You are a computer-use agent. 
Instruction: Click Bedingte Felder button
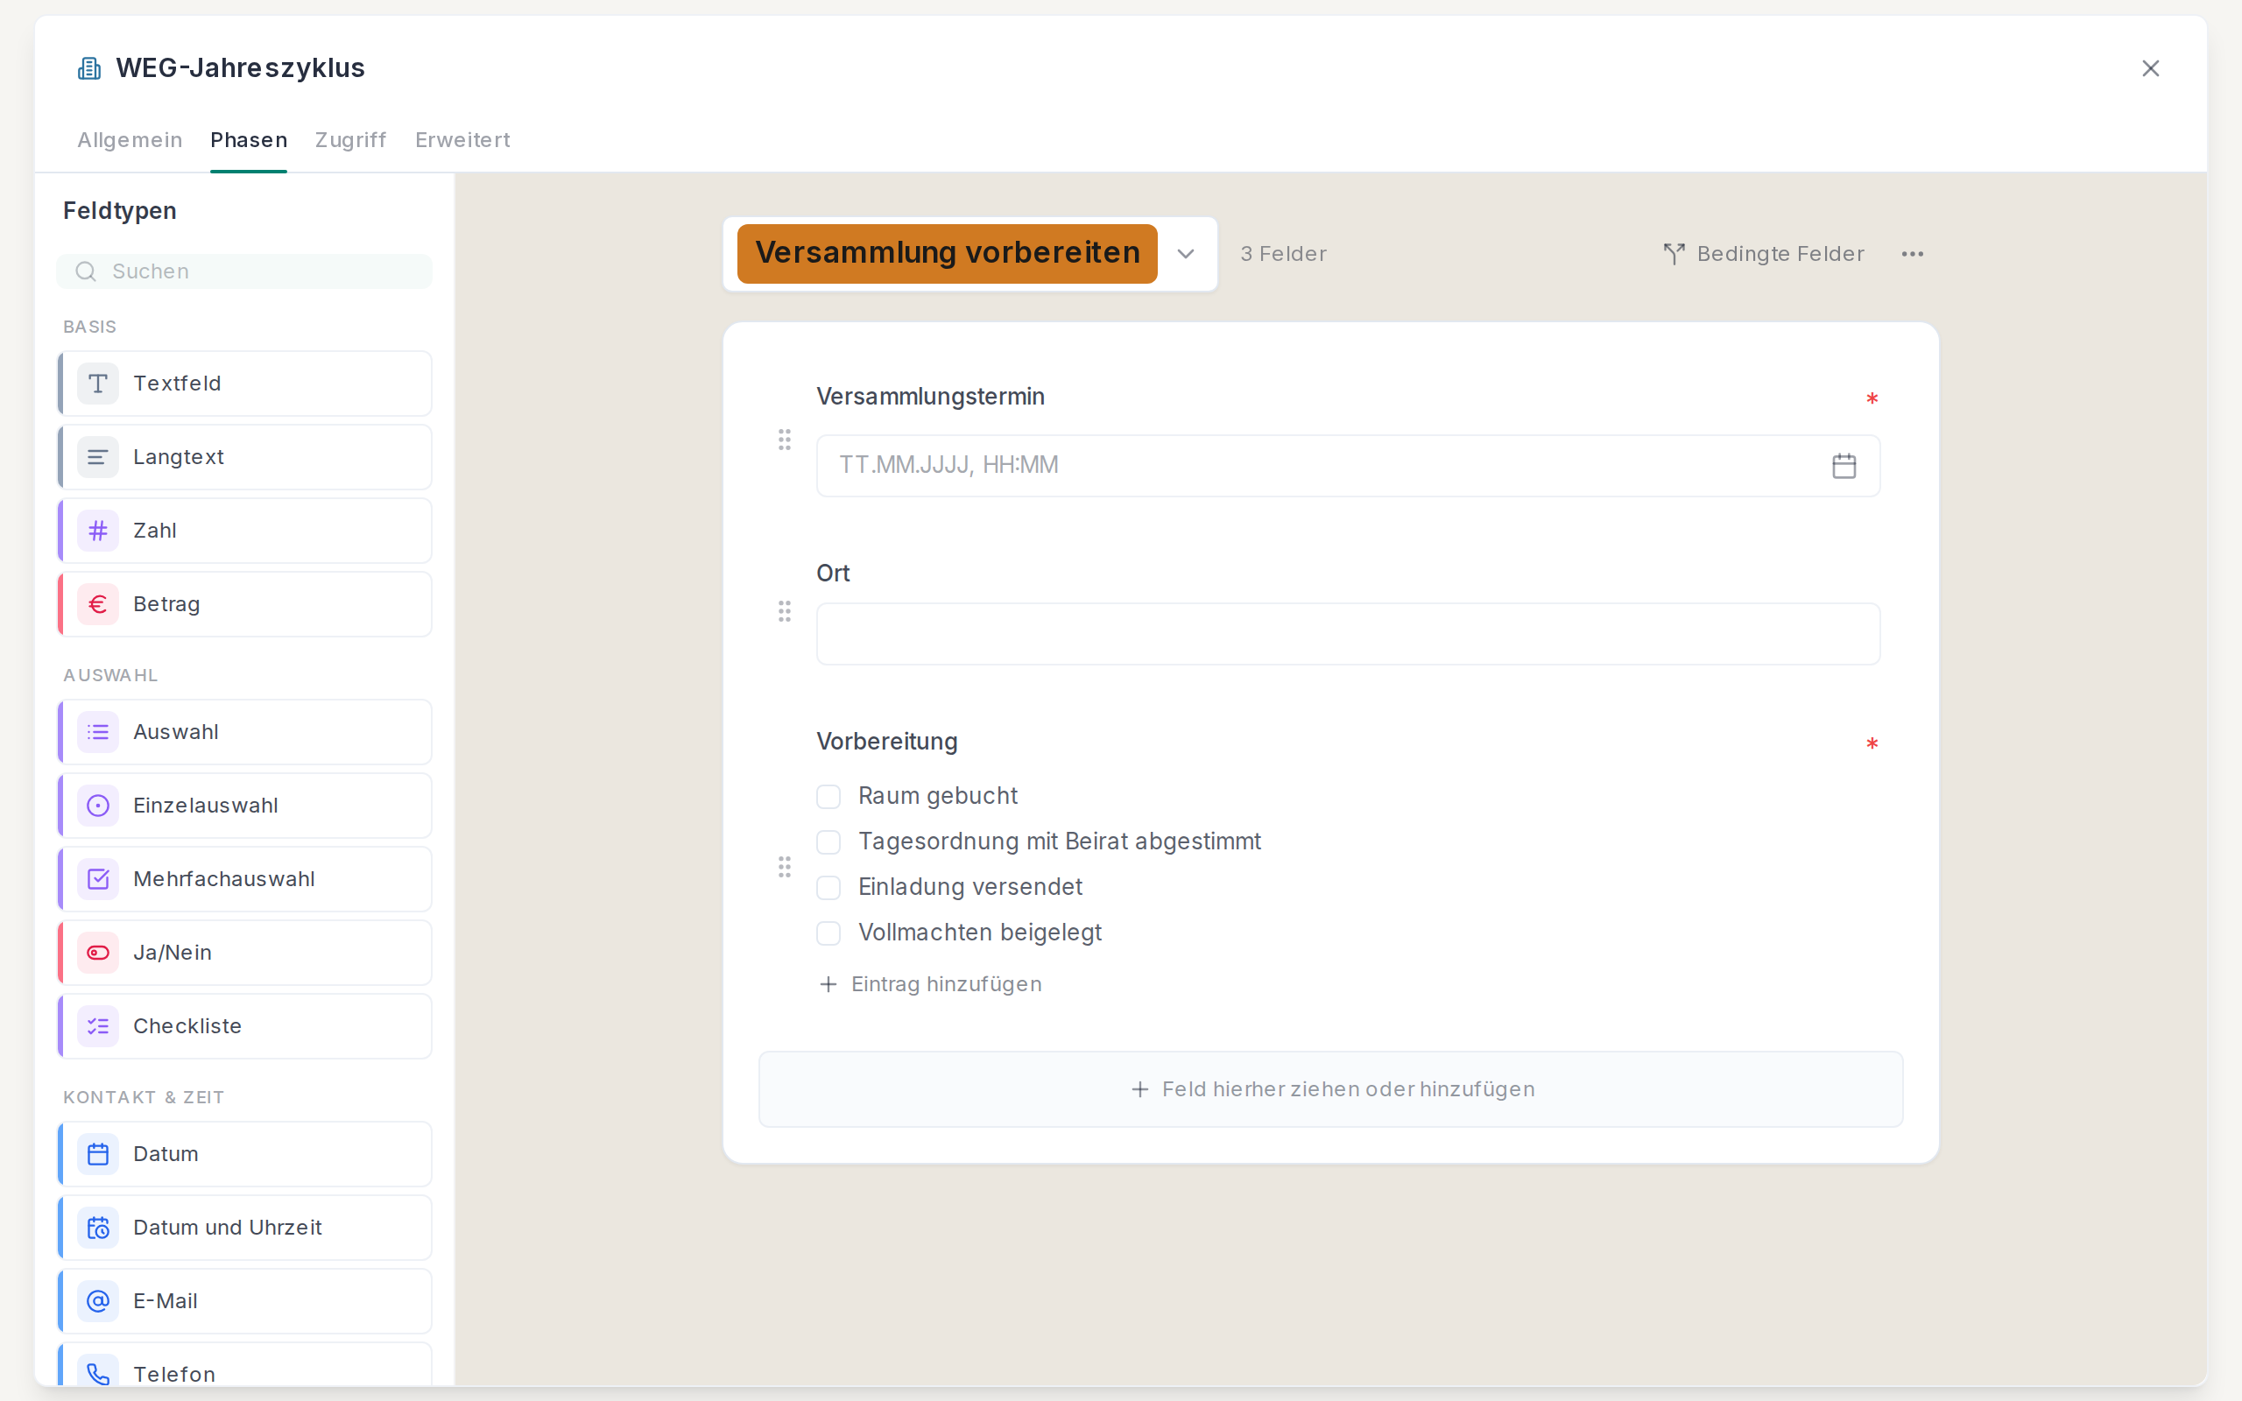1763,254
